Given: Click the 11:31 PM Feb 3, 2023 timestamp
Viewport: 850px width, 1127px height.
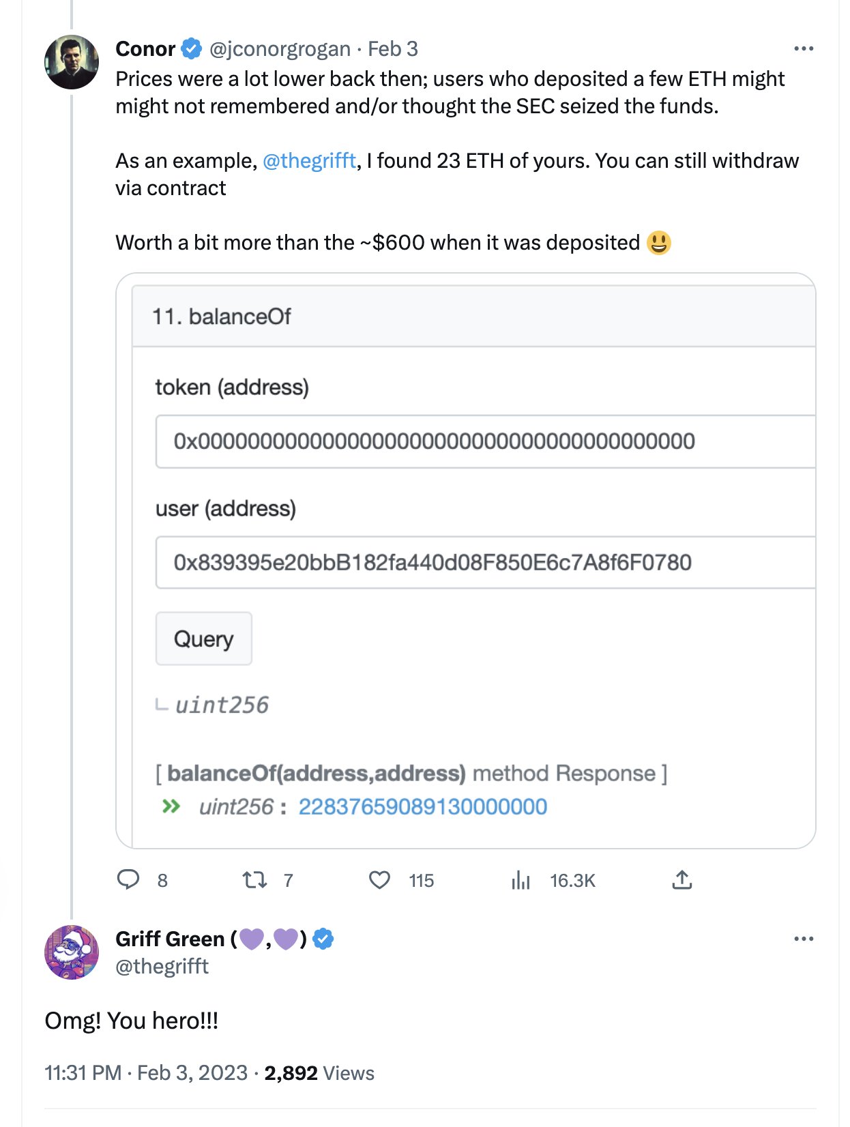Looking at the screenshot, I should [146, 1073].
